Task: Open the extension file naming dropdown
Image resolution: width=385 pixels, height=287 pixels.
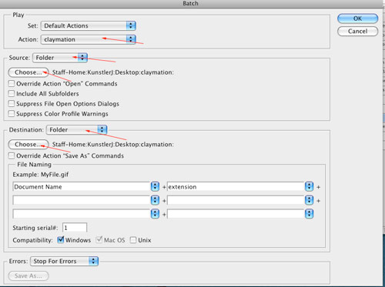Action: coord(309,187)
